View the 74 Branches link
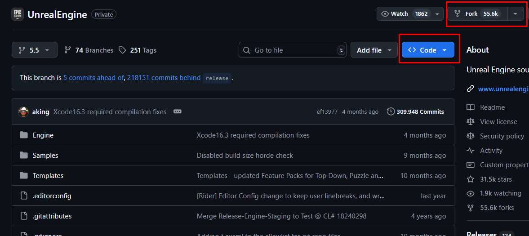The image size is (529, 236). 89,50
